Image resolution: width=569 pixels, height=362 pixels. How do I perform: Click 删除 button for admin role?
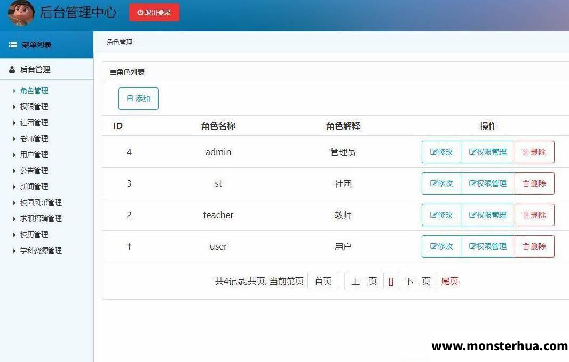tap(534, 152)
